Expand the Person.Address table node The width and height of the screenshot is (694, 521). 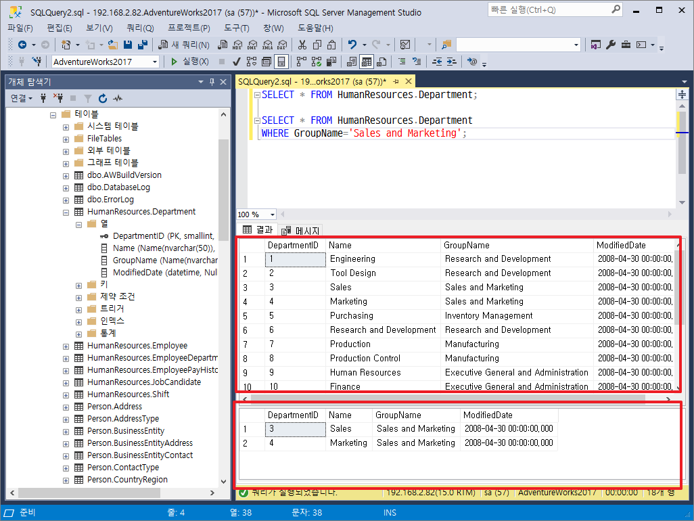click(x=66, y=407)
